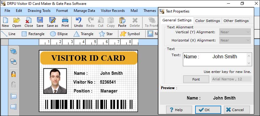Open the Mail menu
Image resolution: width=260 pixels, height=116 pixels.
tap(134, 11)
